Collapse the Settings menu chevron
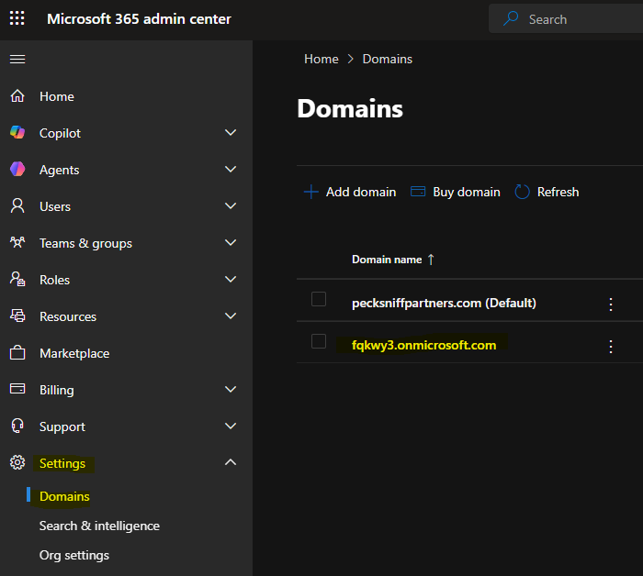This screenshot has width=643, height=576. [x=231, y=462]
